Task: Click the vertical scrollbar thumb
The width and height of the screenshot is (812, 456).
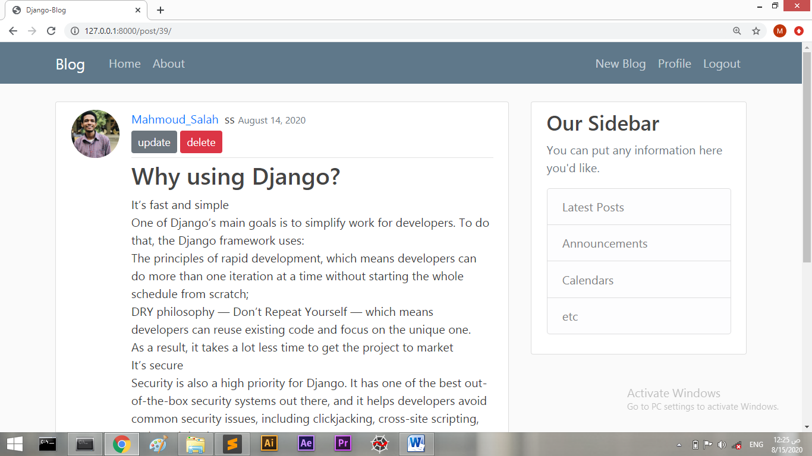Action: (807, 157)
